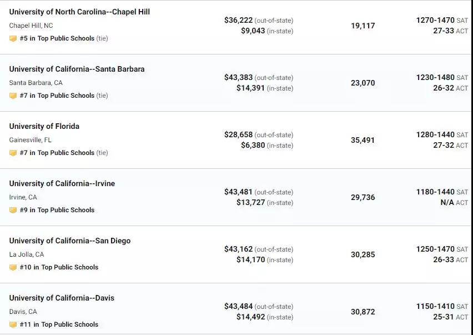Click the 26-33 ACT range for San Diego

point(444,260)
